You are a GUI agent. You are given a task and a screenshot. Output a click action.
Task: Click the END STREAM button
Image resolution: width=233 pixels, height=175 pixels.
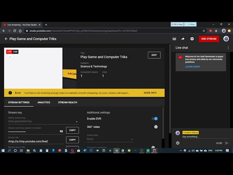click(x=209, y=39)
